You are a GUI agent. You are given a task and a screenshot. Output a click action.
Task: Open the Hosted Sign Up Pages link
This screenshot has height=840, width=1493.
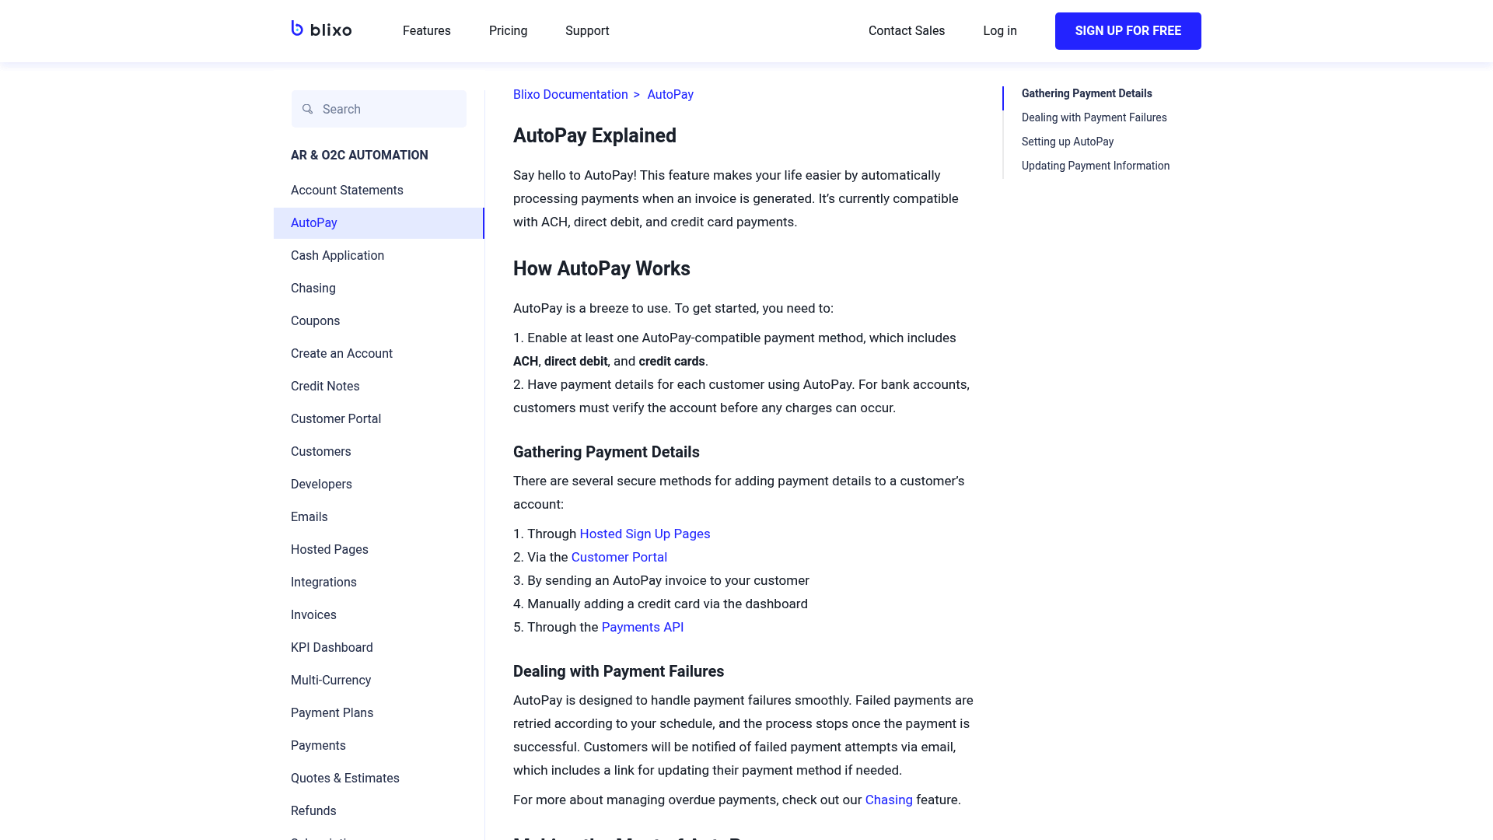tap(645, 534)
